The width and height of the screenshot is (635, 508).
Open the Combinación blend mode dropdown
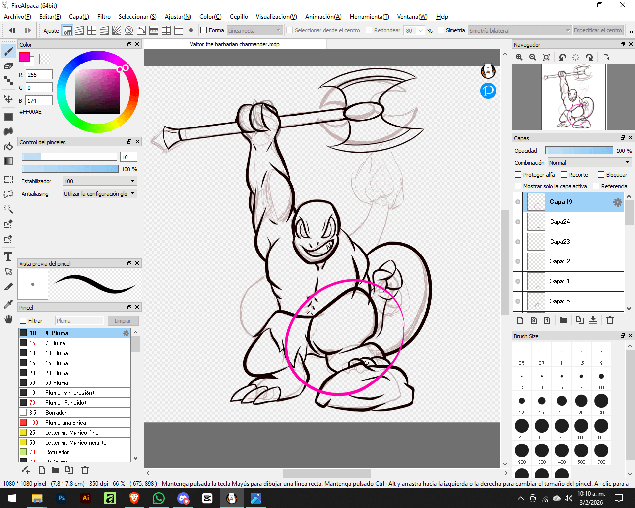[x=589, y=163]
